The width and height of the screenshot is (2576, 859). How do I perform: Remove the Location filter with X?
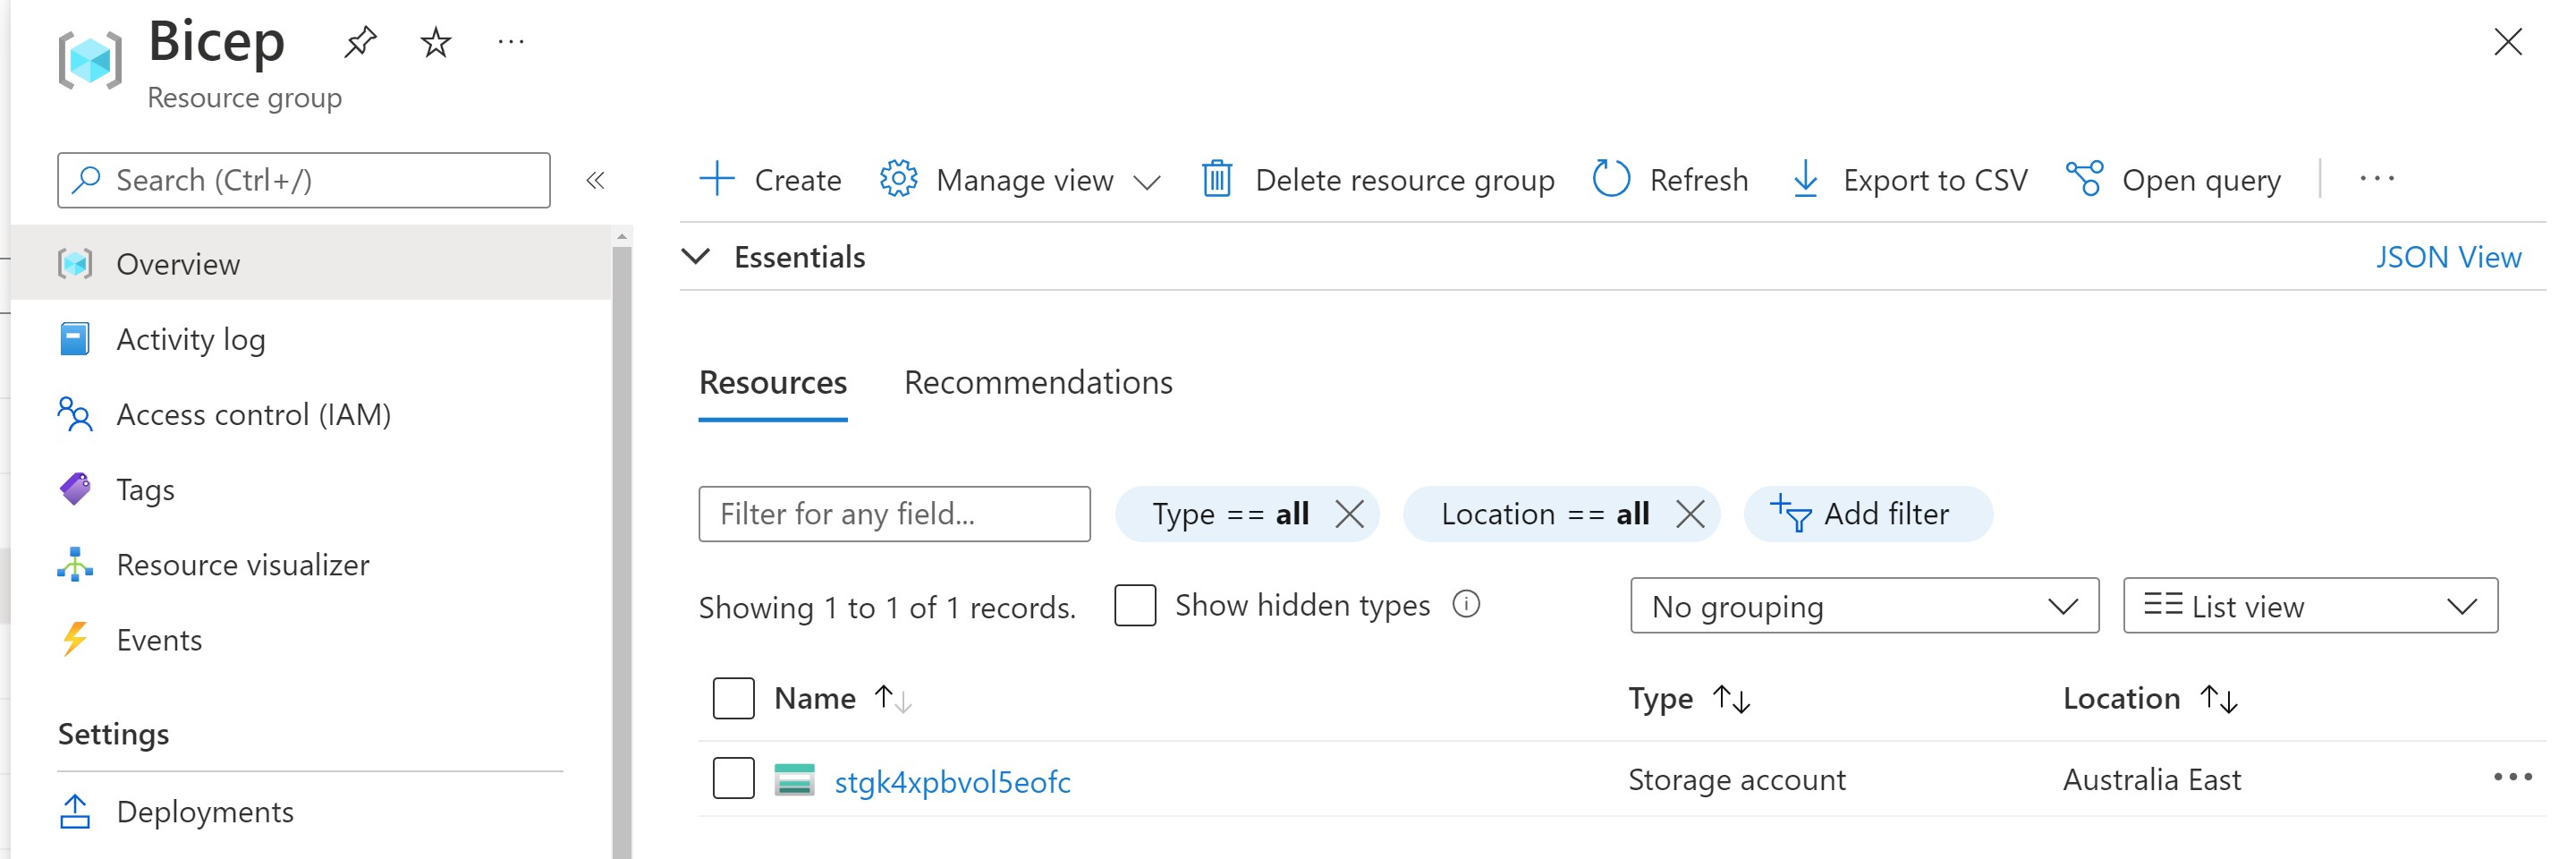click(x=1690, y=514)
